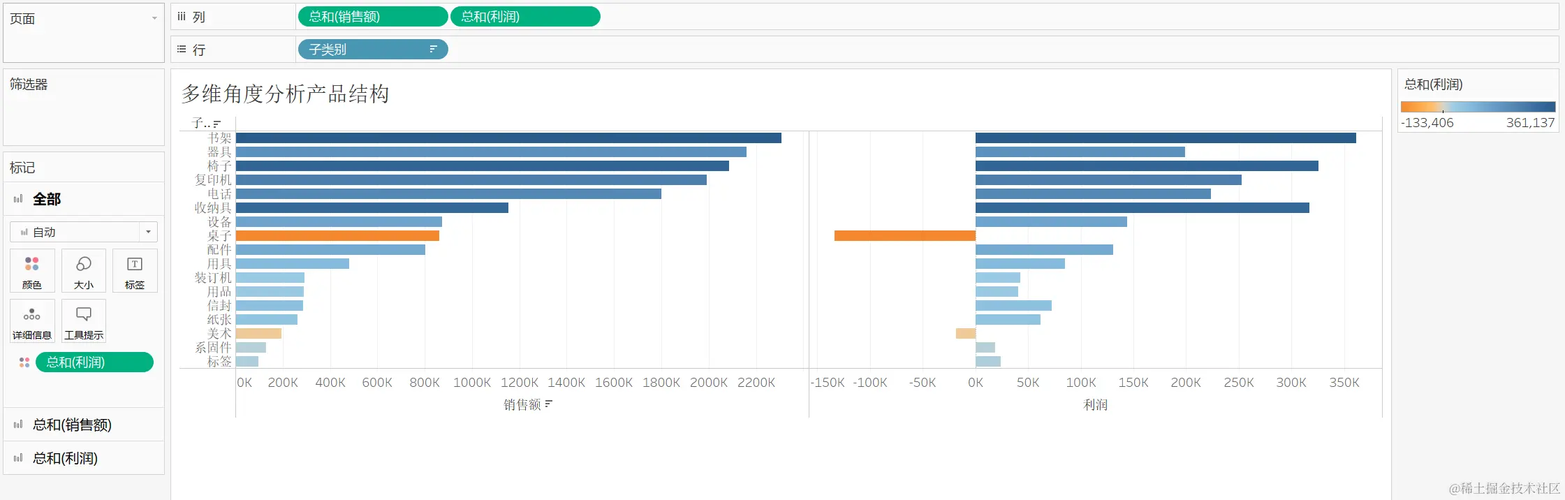
Task: Select the 总和(利润) pill on columns shelf
Action: 525,17
